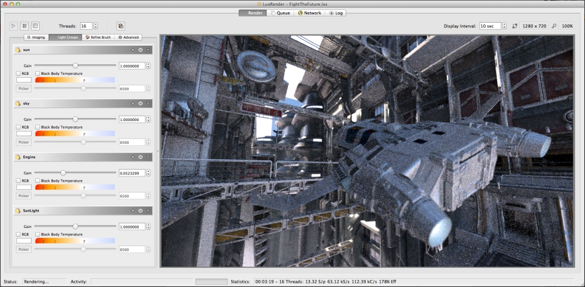The height and width of the screenshot is (287, 585).
Task: Open the Log tab
Action: point(336,13)
